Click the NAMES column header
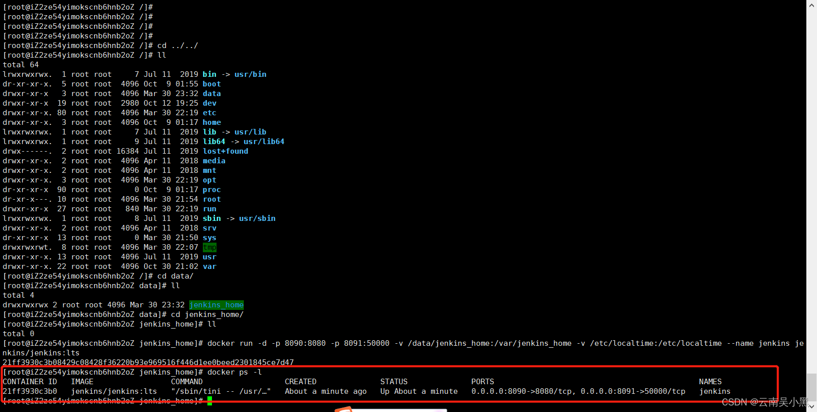Screen dimensions: 817x412 tap(710, 382)
